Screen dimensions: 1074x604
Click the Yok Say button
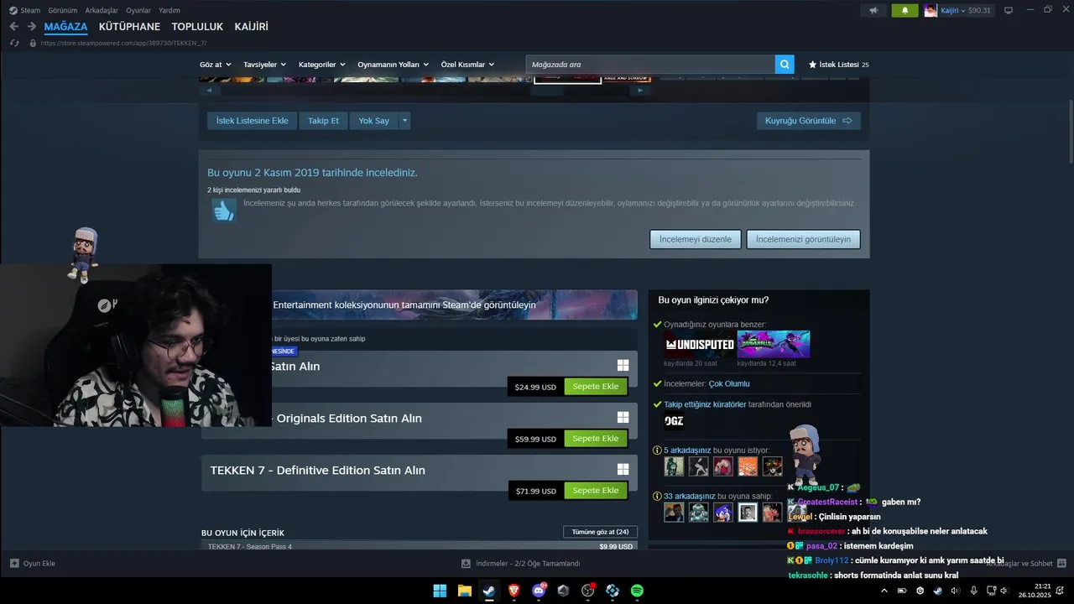tap(373, 121)
